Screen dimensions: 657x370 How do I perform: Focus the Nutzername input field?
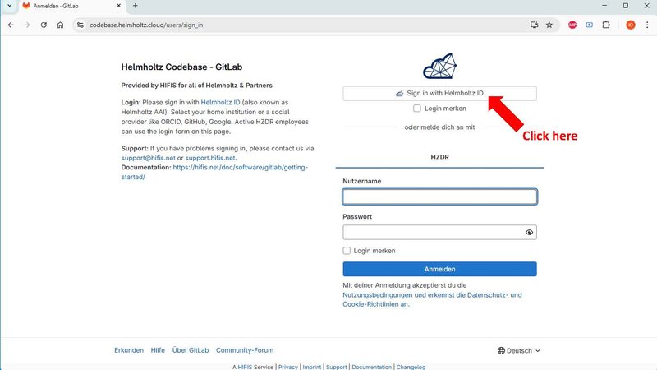pyautogui.click(x=439, y=197)
